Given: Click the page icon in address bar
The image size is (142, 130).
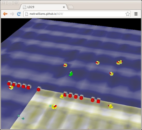Looking at the screenshot, I should pyautogui.click(x=26, y=14).
